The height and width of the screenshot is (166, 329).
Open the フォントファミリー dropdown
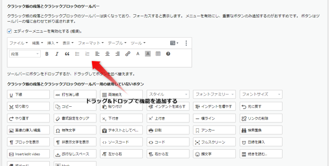click(x=214, y=94)
